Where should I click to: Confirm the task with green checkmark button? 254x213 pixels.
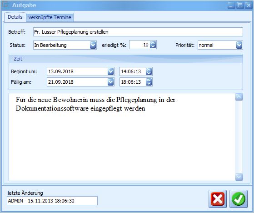pyautogui.click(x=239, y=199)
